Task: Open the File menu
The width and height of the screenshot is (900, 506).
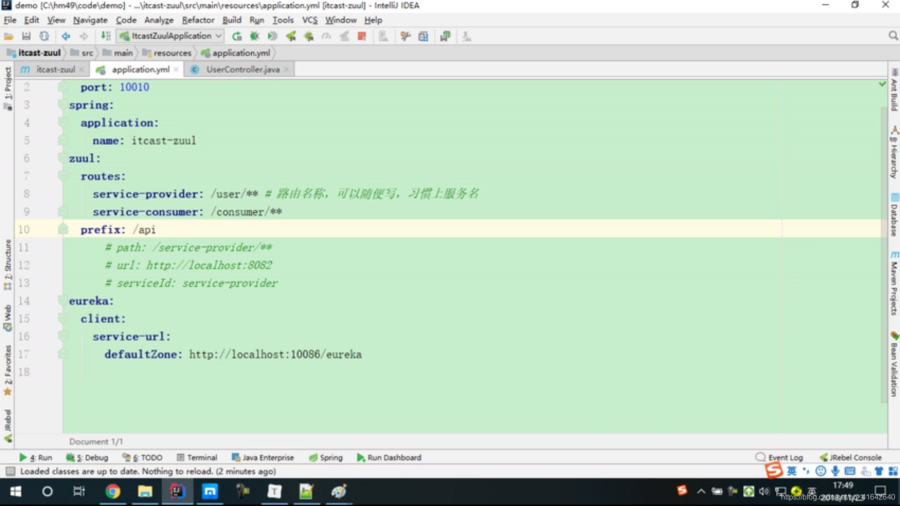Action: point(10,20)
